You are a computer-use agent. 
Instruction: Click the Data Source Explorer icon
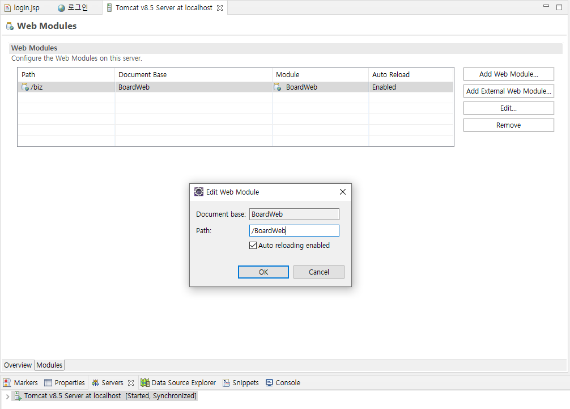pos(145,382)
